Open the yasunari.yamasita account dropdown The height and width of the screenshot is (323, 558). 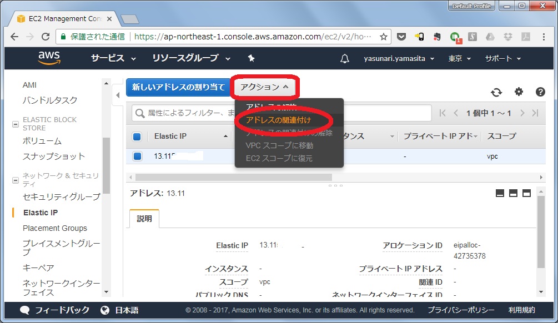tap(399, 59)
